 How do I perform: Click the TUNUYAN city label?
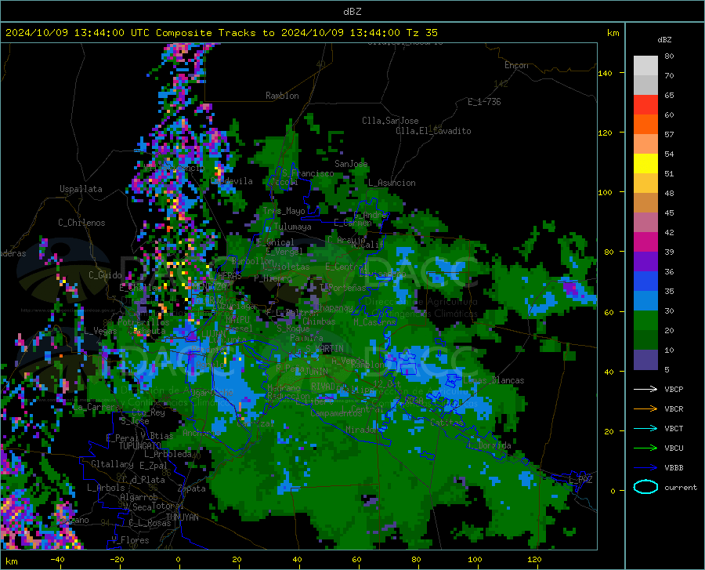point(182,517)
